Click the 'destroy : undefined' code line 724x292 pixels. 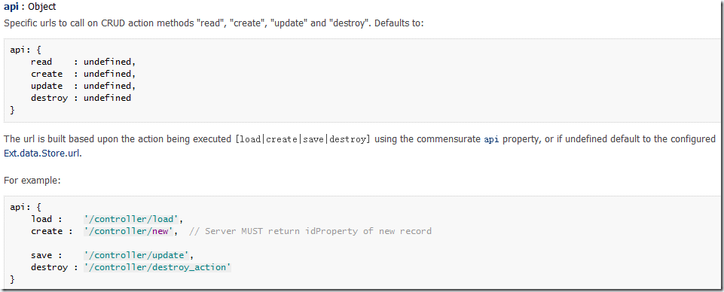click(x=81, y=98)
